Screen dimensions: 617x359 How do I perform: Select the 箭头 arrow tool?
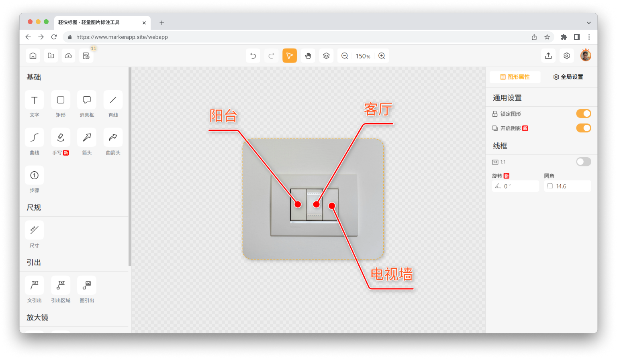tap(87, 138)
